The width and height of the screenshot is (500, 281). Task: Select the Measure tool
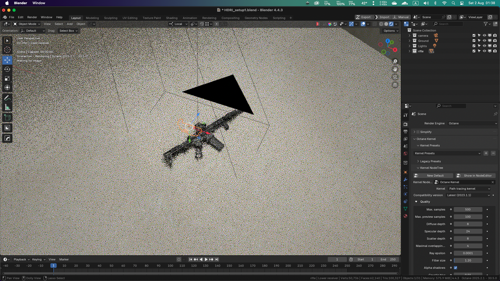(x=7, y=107)
